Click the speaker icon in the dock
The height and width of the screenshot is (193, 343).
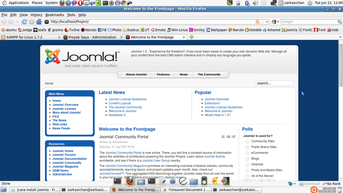204,181
